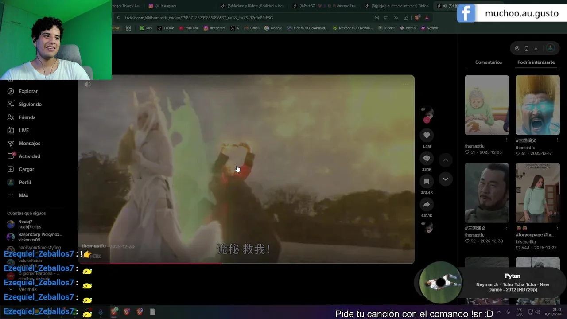Open comments via speech bubble icon
The image size is (567, 319).
[x=427, y=158]
